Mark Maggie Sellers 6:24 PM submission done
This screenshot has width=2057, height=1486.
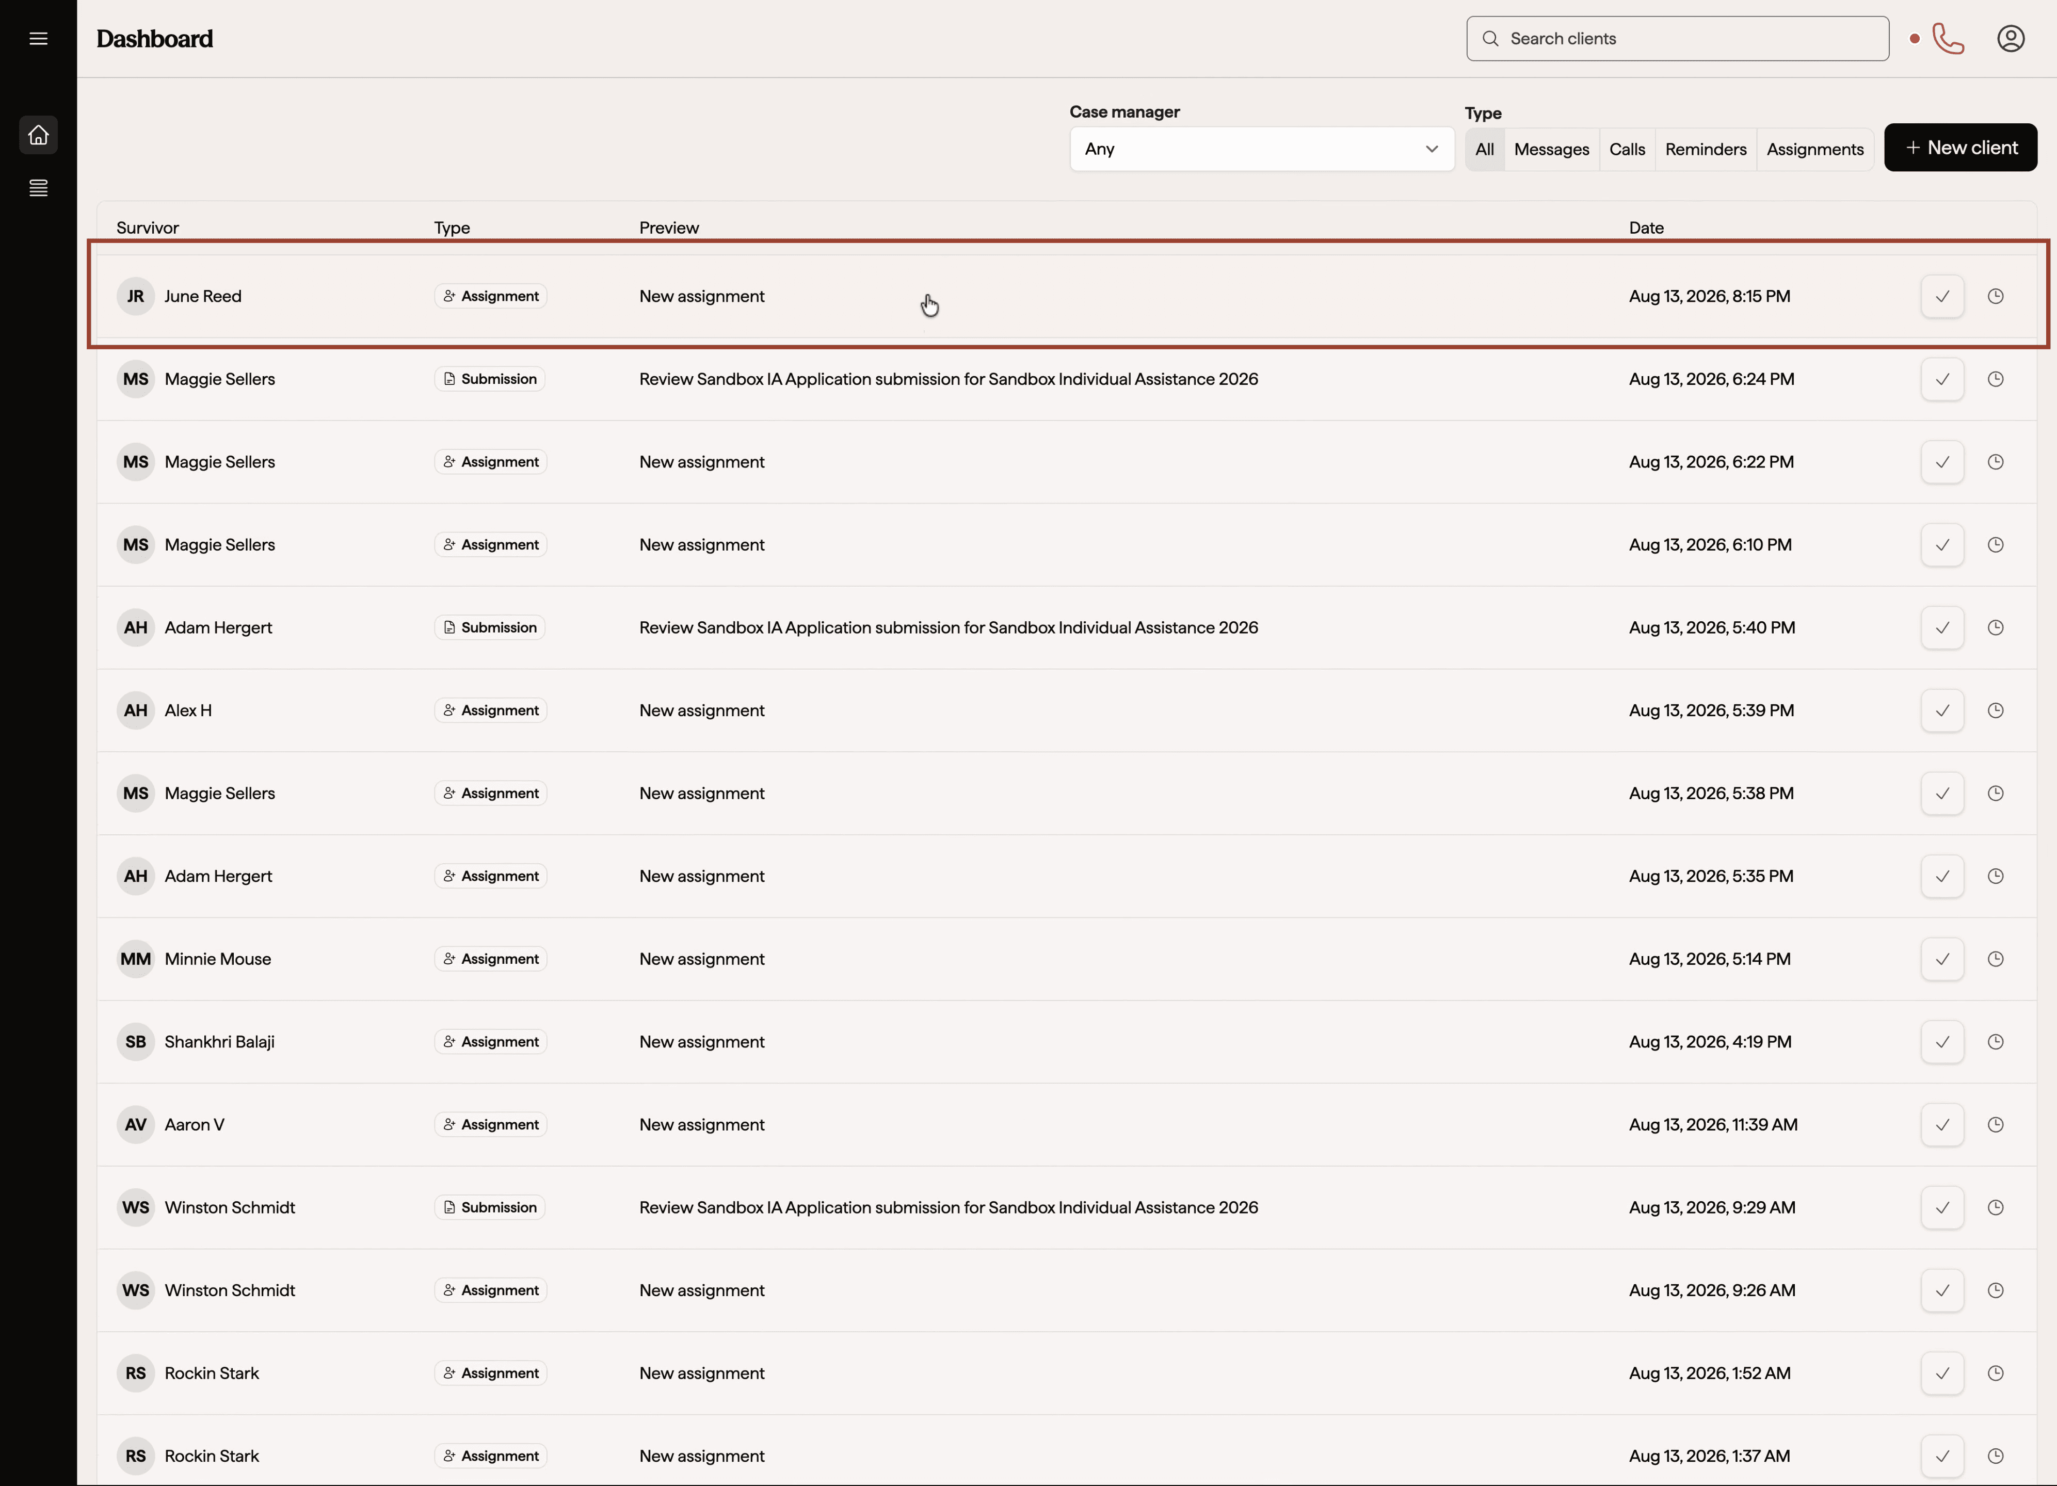pos(1942,379)
